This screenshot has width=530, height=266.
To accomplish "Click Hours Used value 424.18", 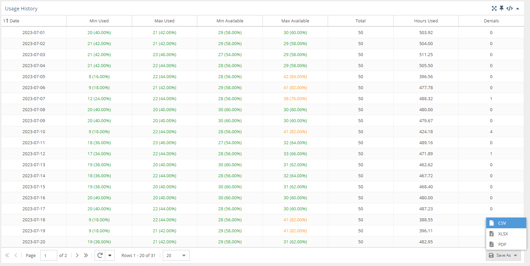I will (426, 131).
